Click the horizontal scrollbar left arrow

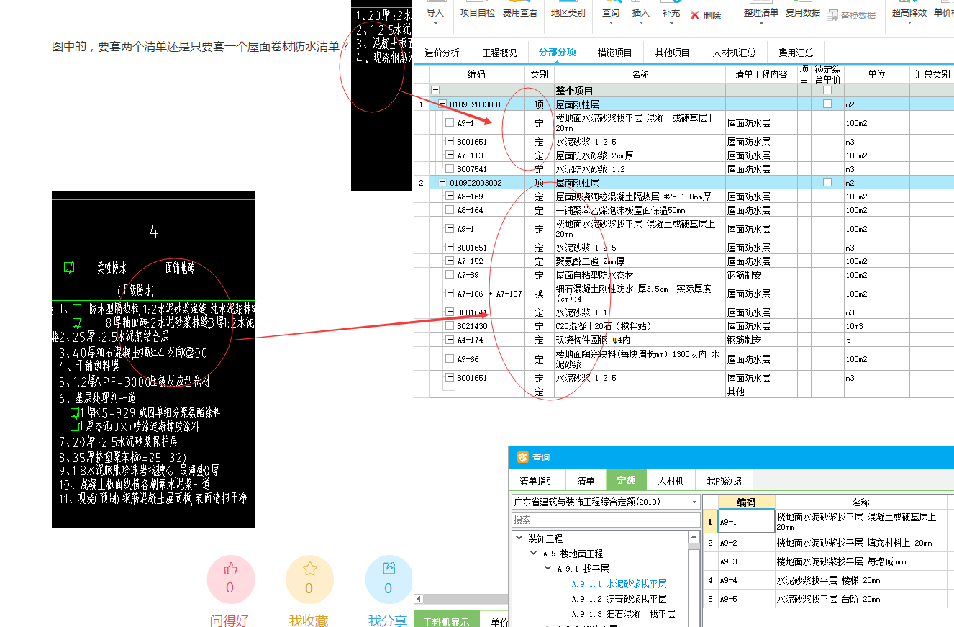[x=419, y=599]
